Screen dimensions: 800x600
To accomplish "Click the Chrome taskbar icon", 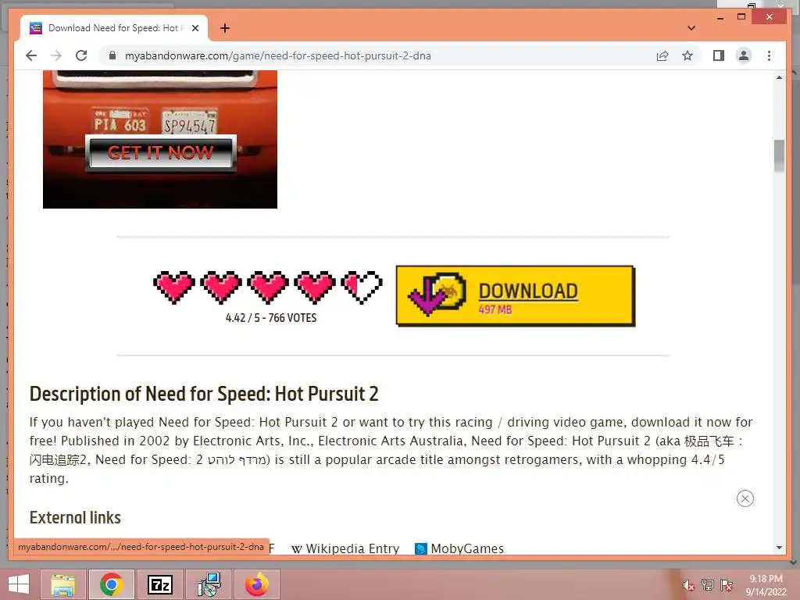I will click(x=111, y=584).
